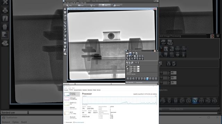
Task: Adjust the brightness slider in processing panel
Action: (x=133, y=69)
